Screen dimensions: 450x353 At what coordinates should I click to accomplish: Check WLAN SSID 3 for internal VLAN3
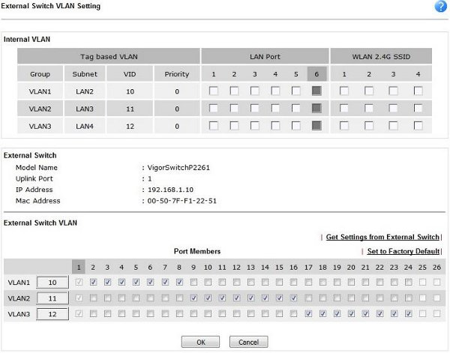click(x=393, y=126)
